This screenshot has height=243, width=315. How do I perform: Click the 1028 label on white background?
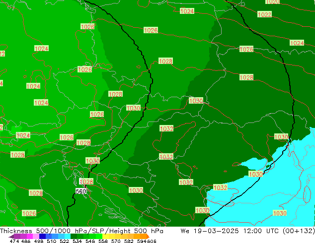(86, 182)
